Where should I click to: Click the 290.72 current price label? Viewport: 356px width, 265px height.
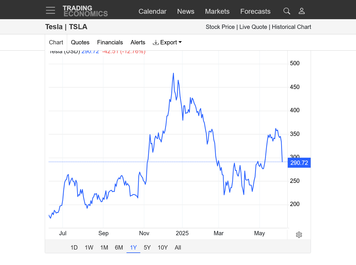pyautogui.click(x=299, y=163)
